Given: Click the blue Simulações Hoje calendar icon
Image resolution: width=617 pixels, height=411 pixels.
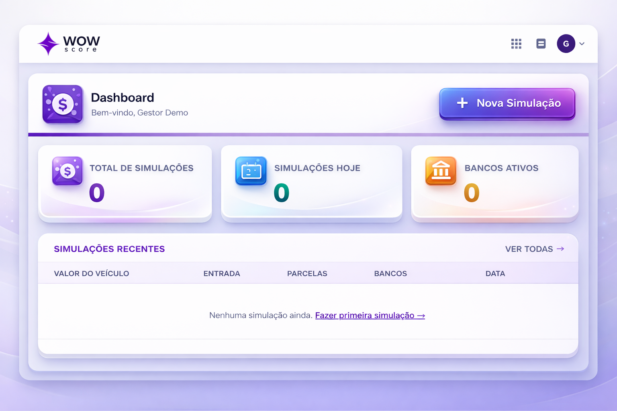Looking at the screenshot, I should coord(251,171).
